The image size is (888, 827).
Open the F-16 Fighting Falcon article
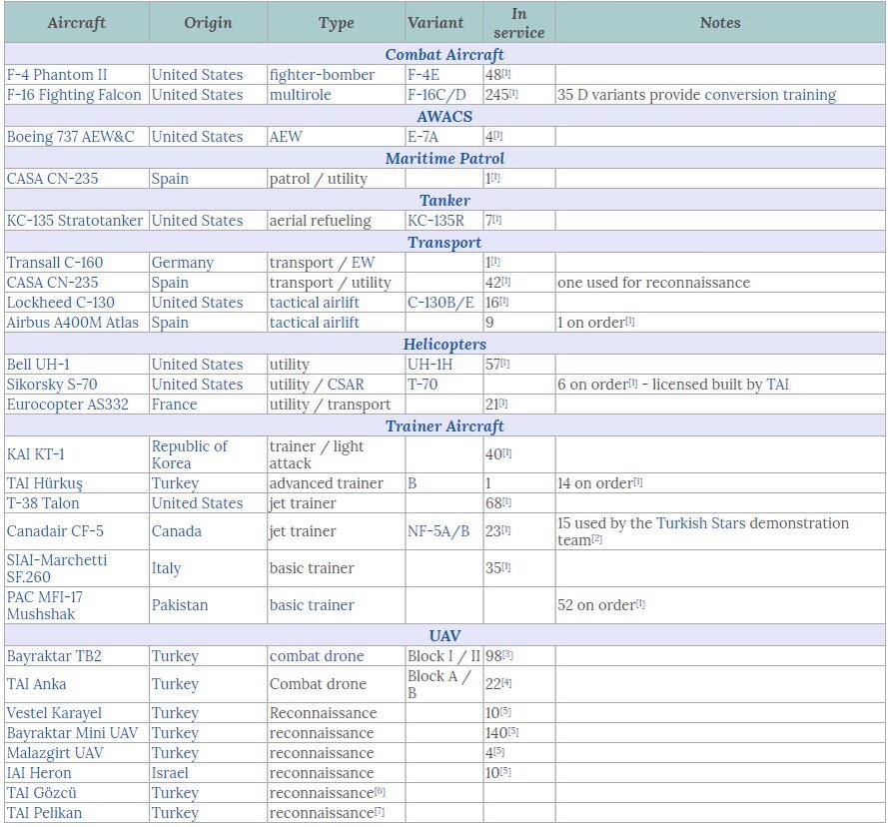[x=74, y=95]
